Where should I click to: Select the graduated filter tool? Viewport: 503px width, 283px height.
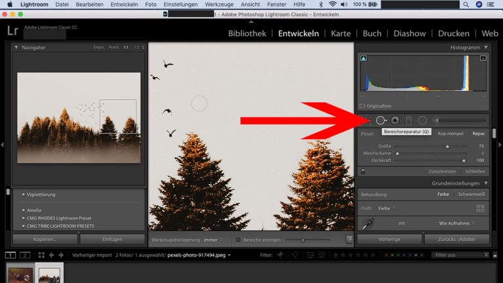click(x=409, y=120)
